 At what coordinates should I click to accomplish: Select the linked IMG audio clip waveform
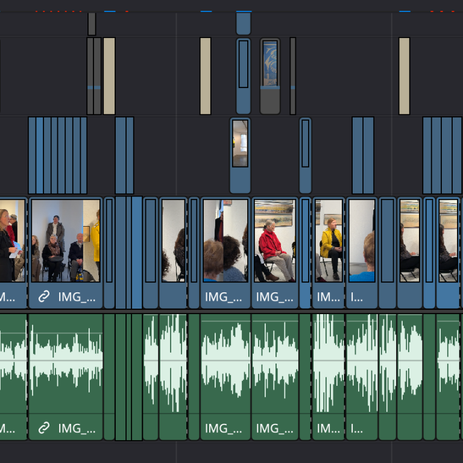(65, 362)
